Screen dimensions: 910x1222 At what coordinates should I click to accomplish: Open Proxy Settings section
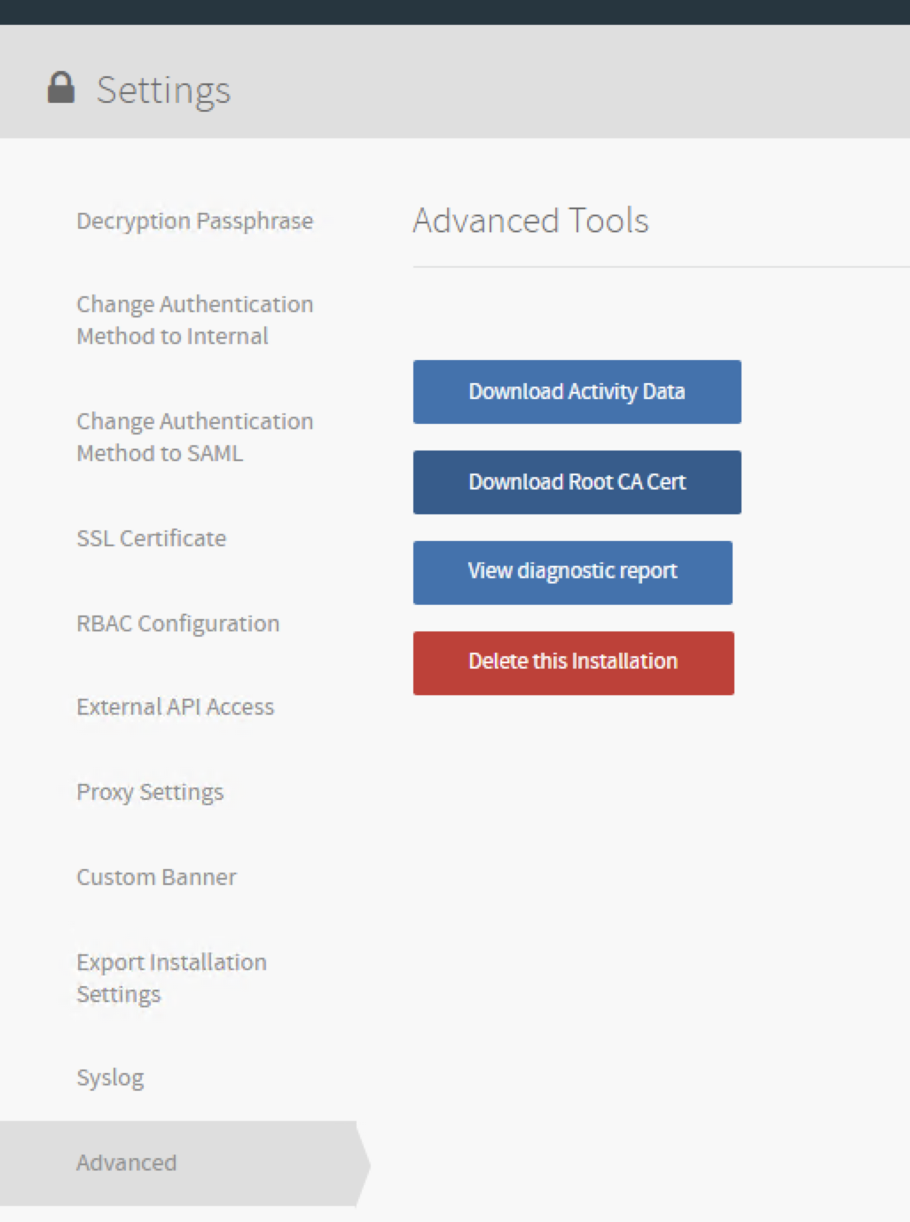pyautogui.click(x=150, y=792)
